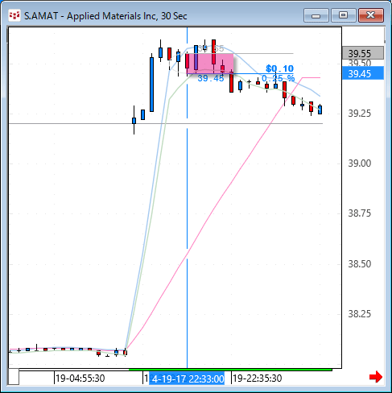The height and width of the screenshot is (393, 392).
Task: Click the S.AMAT chart window app icon
Action: (x=14, y=15)
